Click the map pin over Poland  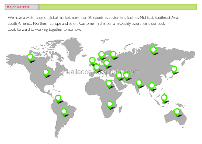107,64
